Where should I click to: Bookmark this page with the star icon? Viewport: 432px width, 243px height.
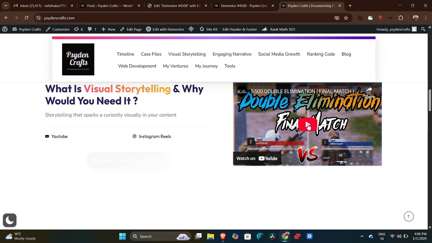[346, 18]
